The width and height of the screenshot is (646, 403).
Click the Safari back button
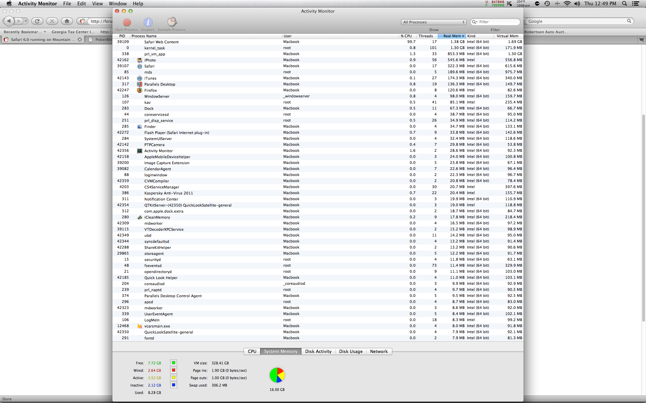pyautogui.click(x=9, y=21)
